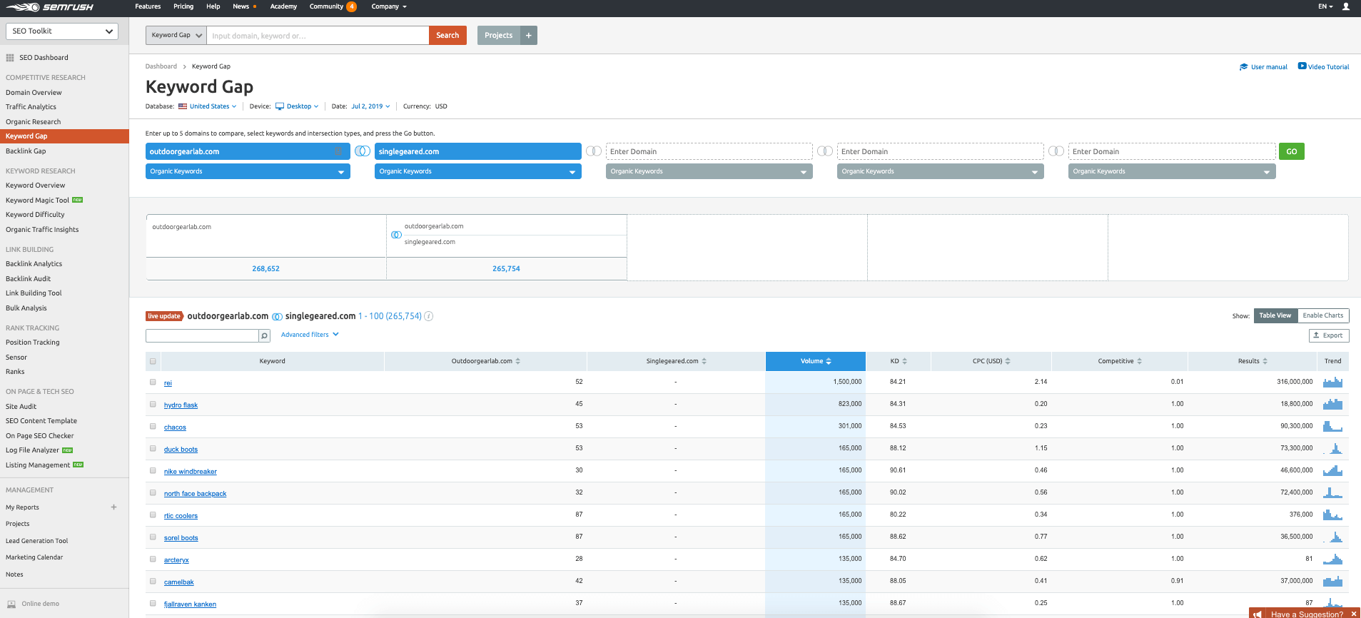Open Backlink Gap in sidebar
This screenshot has height=618, width=1361.
tap(26, 151)
